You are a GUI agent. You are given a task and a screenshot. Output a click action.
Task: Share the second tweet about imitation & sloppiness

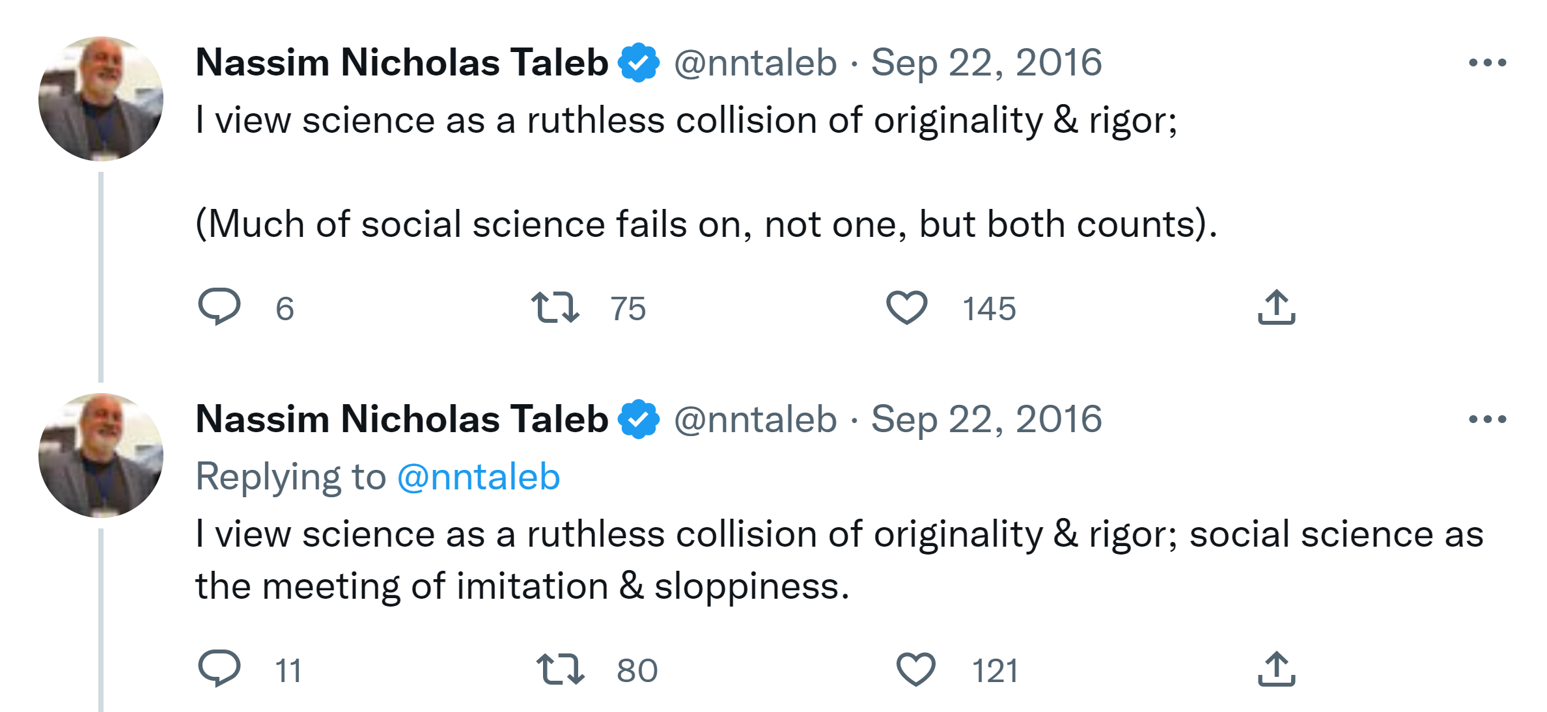tap(1276, 669)
